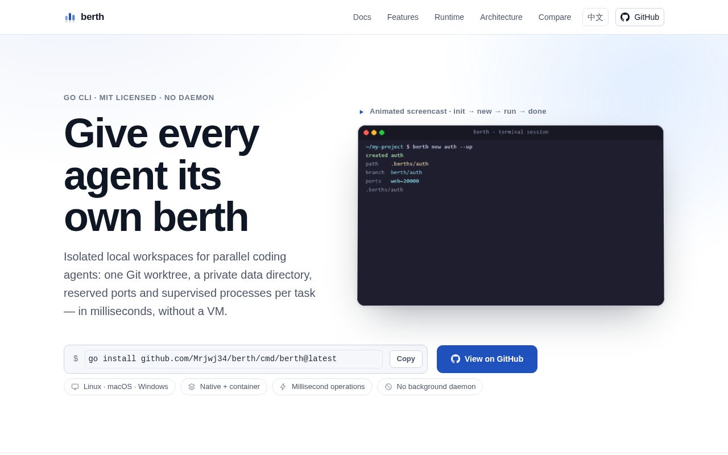Image resolution: width=728 pixels, height=455 pixels.
Task: Click the 'web=20000' ports value in the terminal
Action: tap(405, 181)
